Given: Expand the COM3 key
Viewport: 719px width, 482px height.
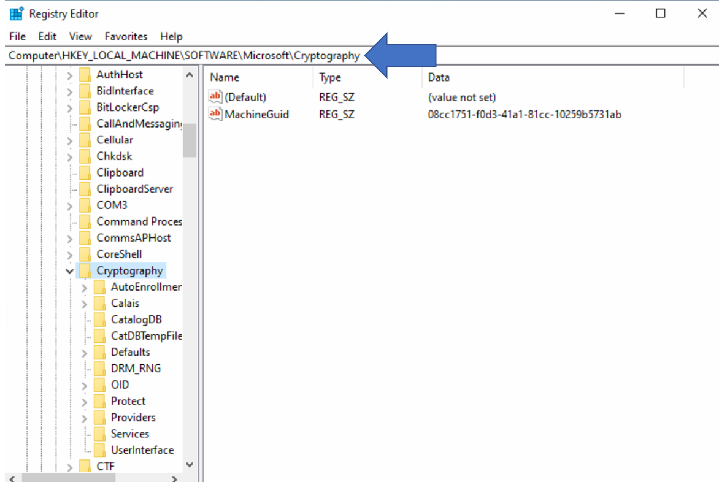Looking at the screenshot, I should coord(70,206).
